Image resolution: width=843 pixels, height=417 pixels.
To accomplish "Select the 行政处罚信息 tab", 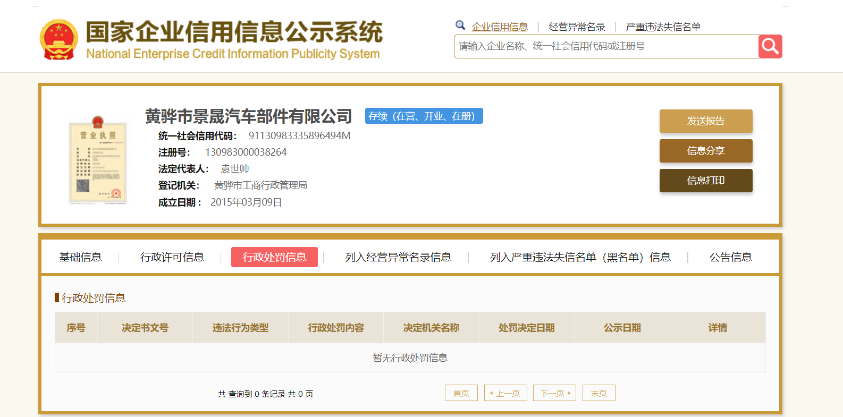I will click(274, 257).
